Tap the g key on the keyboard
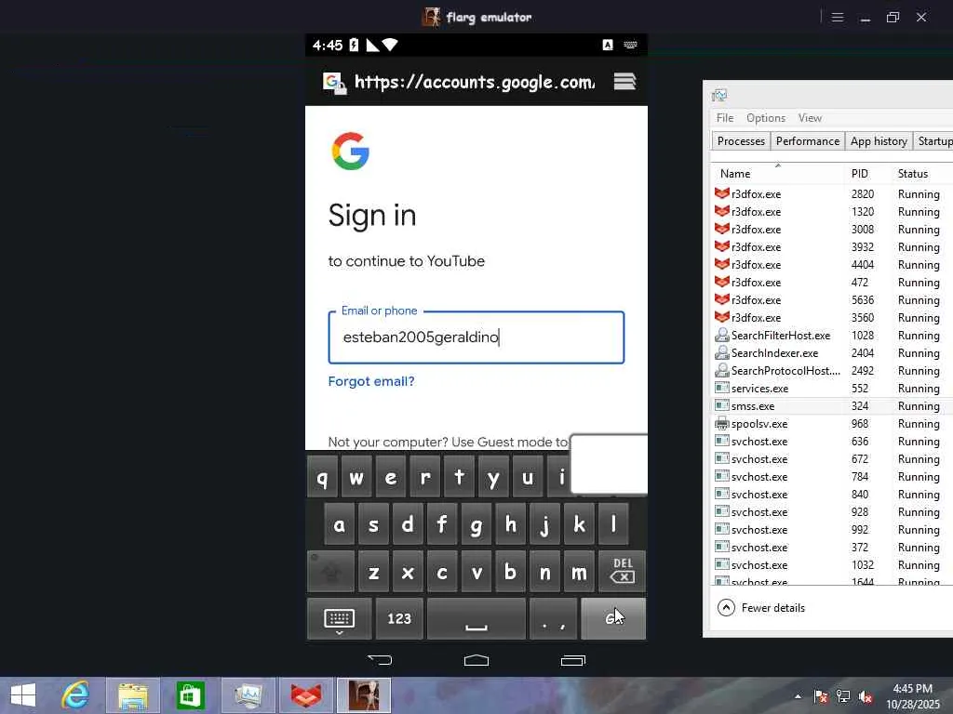The image size is (953, 714). [476, 524]
